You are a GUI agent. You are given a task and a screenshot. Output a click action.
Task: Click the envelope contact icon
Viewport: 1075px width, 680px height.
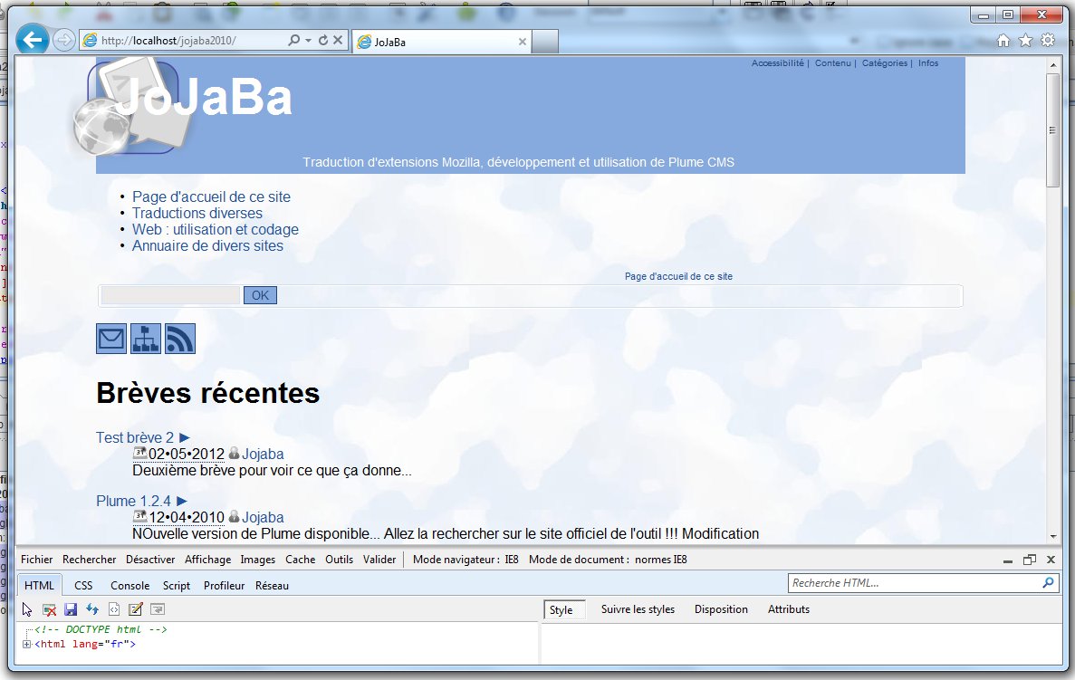point(111,339)
